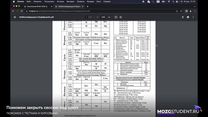Open the История menu
Image resolution: width=208 pixels, height=117 pixels.
60,2
